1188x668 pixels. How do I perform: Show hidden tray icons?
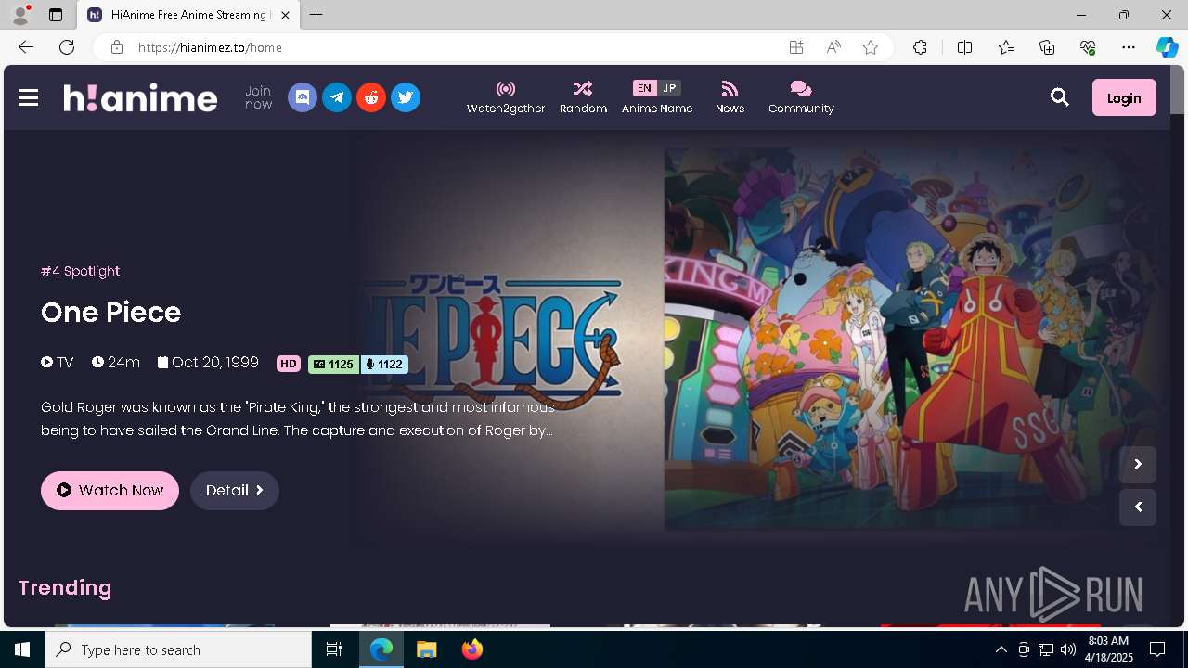pyautogui.click(x=1001, y=649)
